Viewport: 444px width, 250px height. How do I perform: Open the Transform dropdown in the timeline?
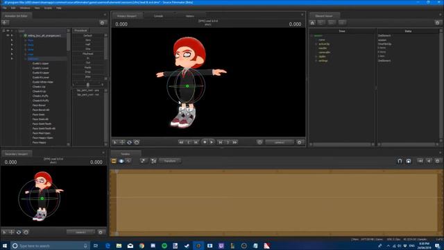170,161
